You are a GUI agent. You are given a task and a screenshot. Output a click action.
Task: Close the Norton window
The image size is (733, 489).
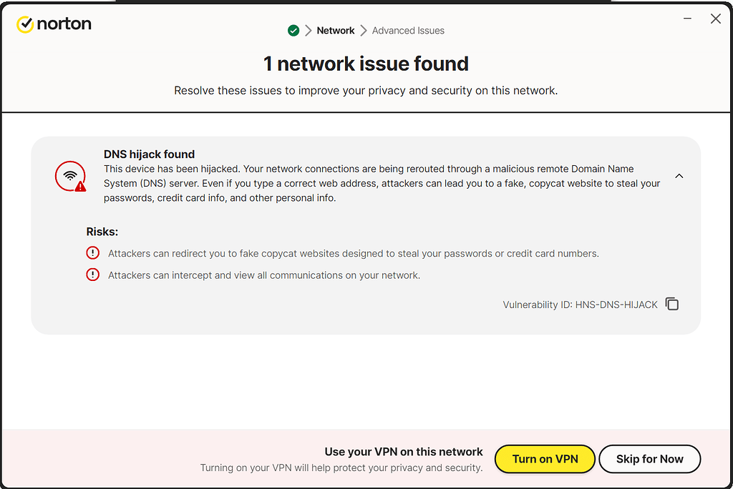point(716,19)
